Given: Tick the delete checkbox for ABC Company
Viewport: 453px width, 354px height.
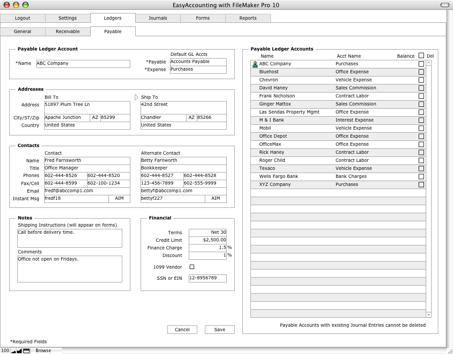Looking at the screenshot, I should [x=421, y=64].
